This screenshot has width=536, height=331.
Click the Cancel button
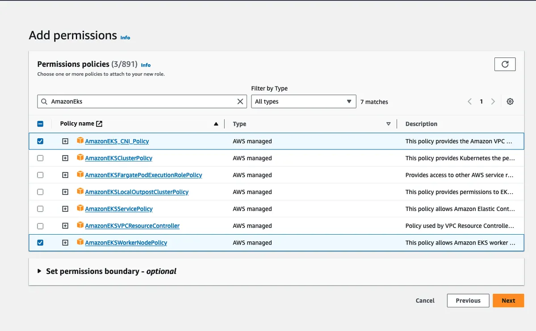[x=425, y=301]
